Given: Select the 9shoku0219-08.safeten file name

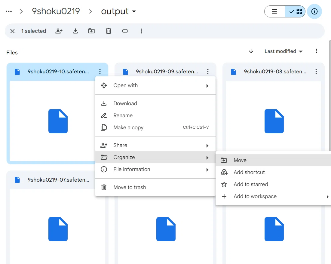Looking at the screenshot, I should (x=275, y=72).
